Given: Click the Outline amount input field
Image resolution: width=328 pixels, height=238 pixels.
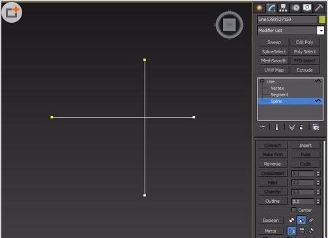Looking at the screenshot, I should point(303,202).
